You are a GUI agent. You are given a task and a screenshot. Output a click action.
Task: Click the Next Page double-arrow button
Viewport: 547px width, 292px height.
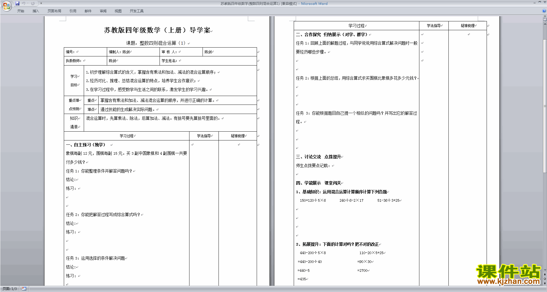point(545,283)
